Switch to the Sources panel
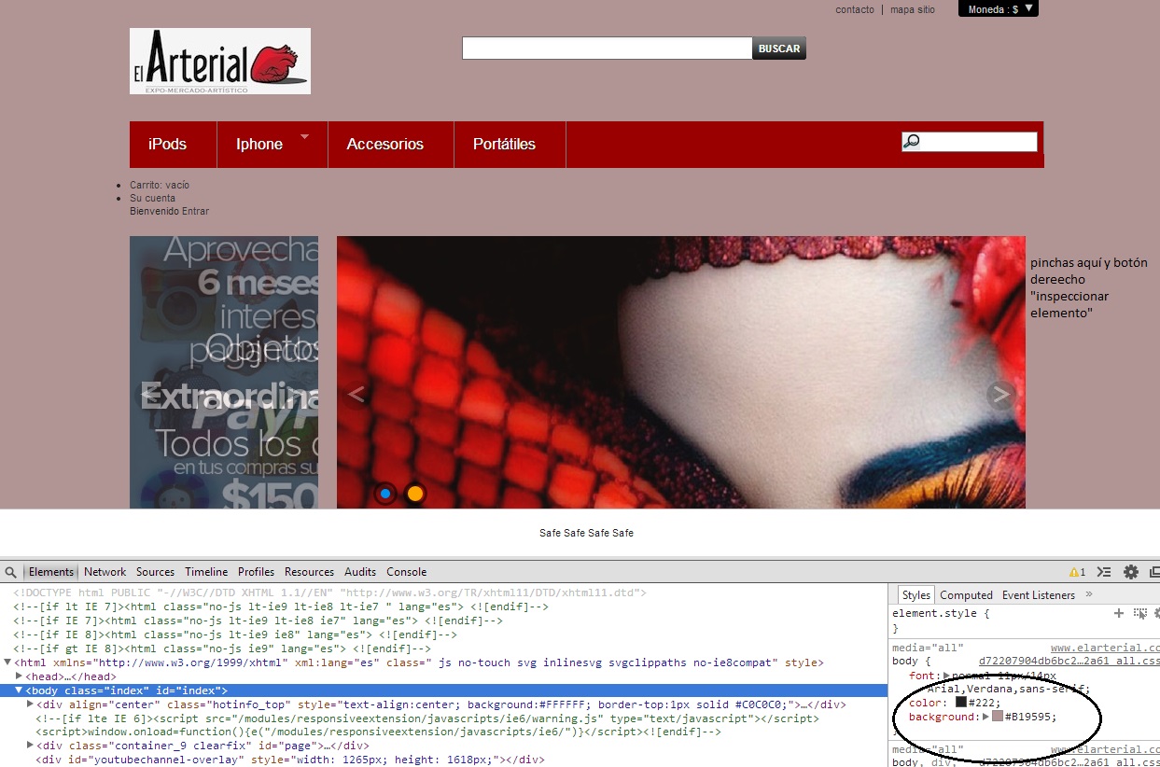This screenshot has width=1160, height=767. [x=155, y=572]
